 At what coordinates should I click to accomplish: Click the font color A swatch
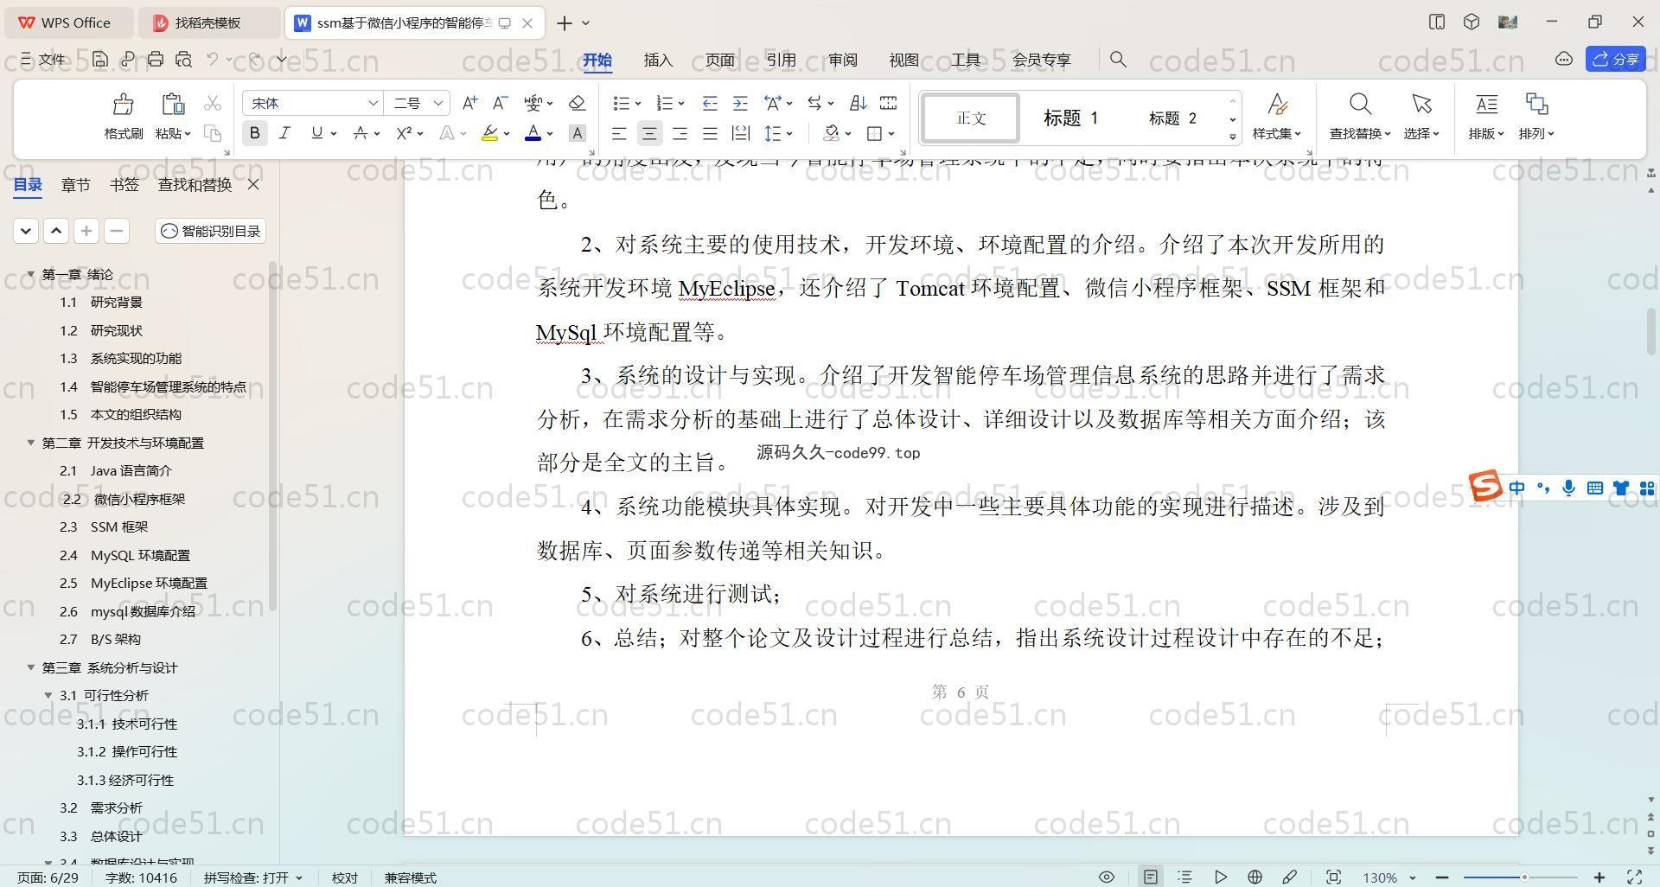[533, 133]
